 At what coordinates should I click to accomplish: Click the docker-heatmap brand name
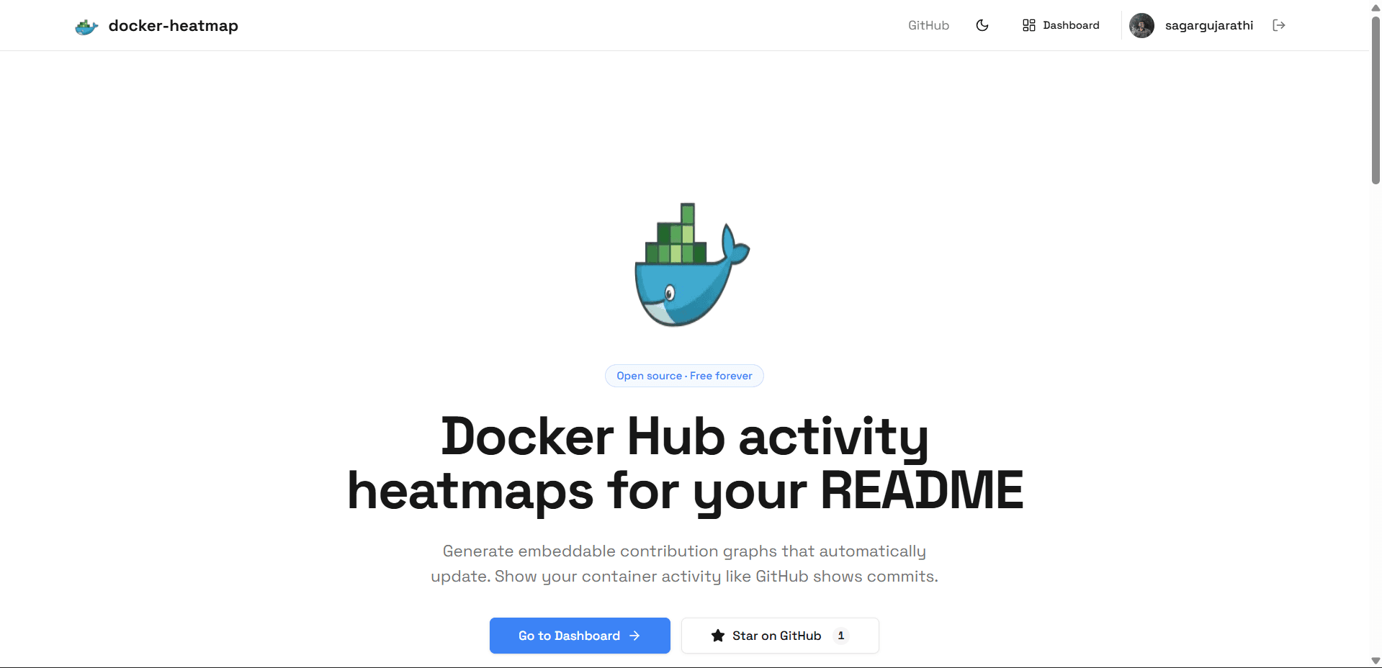tap(173, 25)
